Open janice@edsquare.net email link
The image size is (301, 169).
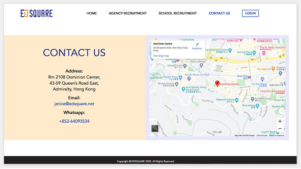(x=74, y=104)
